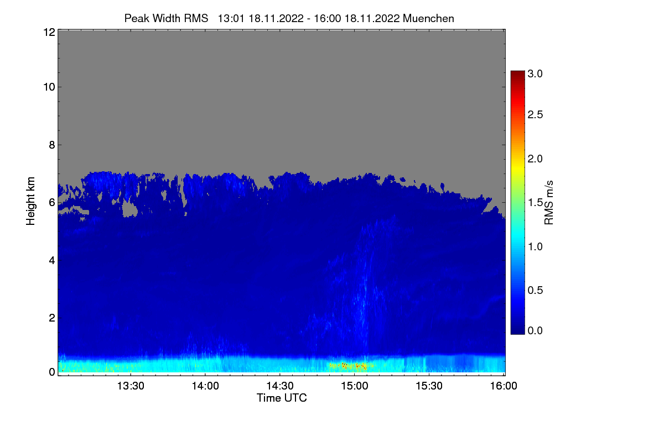Click the 'Muenchen' station name in title

[429, 18]
